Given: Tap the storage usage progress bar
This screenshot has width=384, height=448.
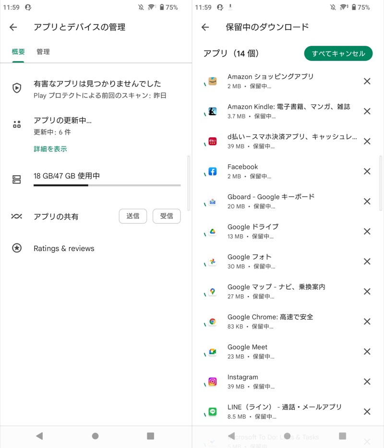Looking at the screenshot, I should pos(107,185).
